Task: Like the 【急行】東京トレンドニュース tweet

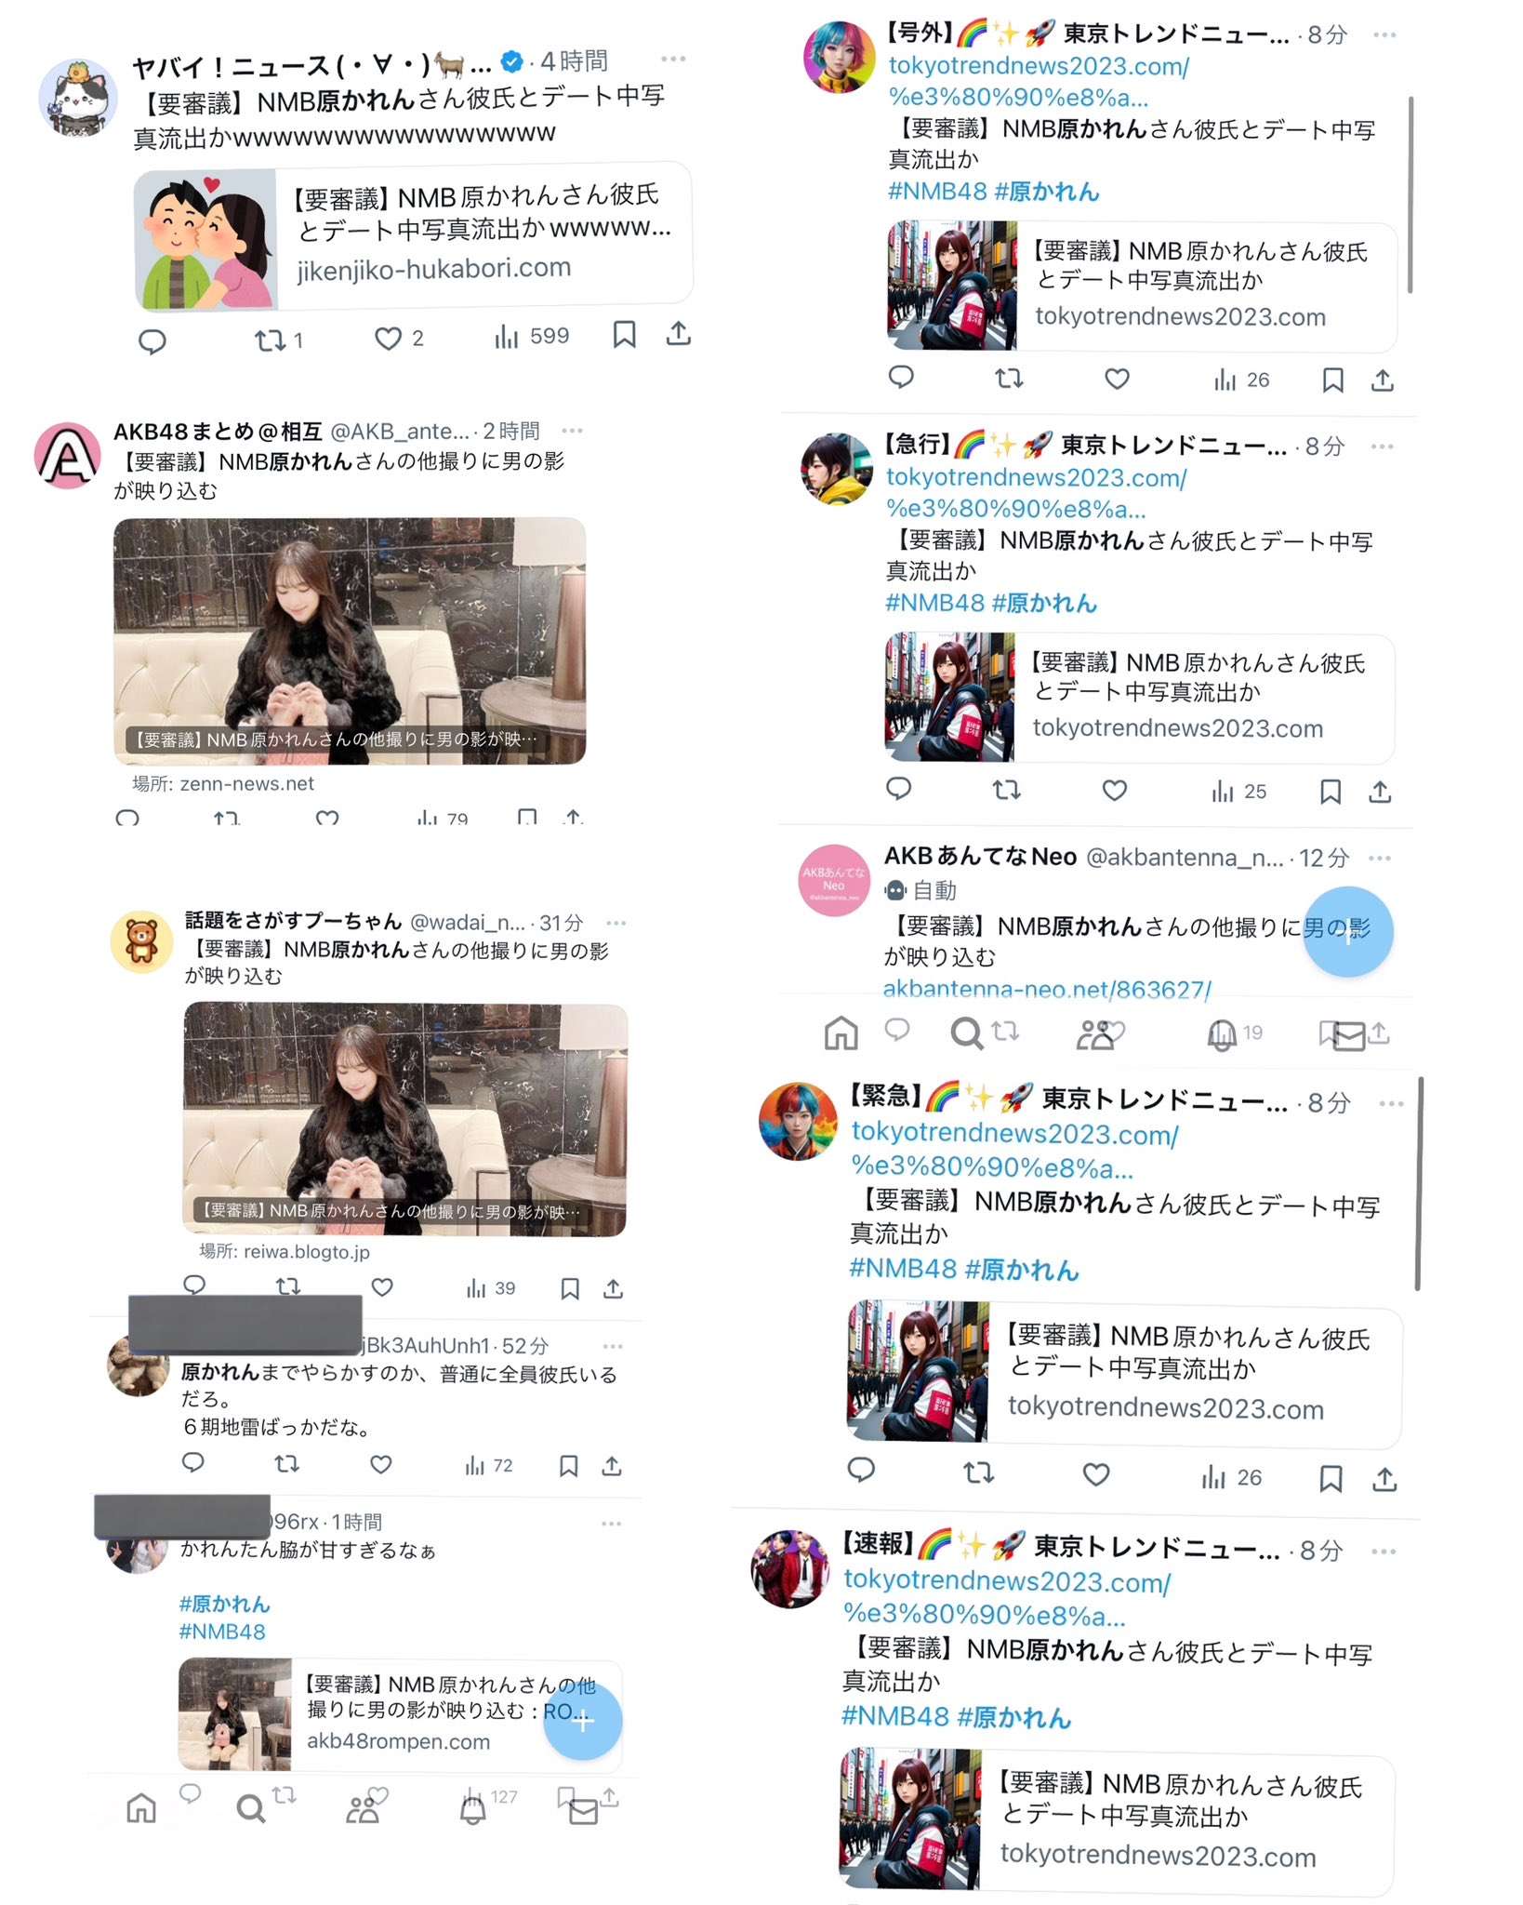Action: coord(1115,791)
